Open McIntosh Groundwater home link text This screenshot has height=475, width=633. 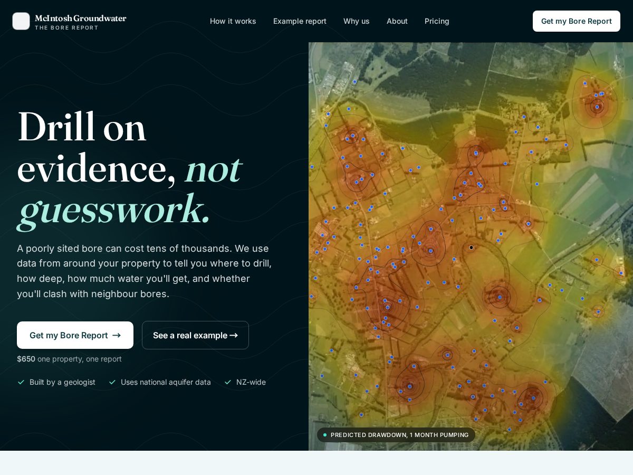coord(80,18)
